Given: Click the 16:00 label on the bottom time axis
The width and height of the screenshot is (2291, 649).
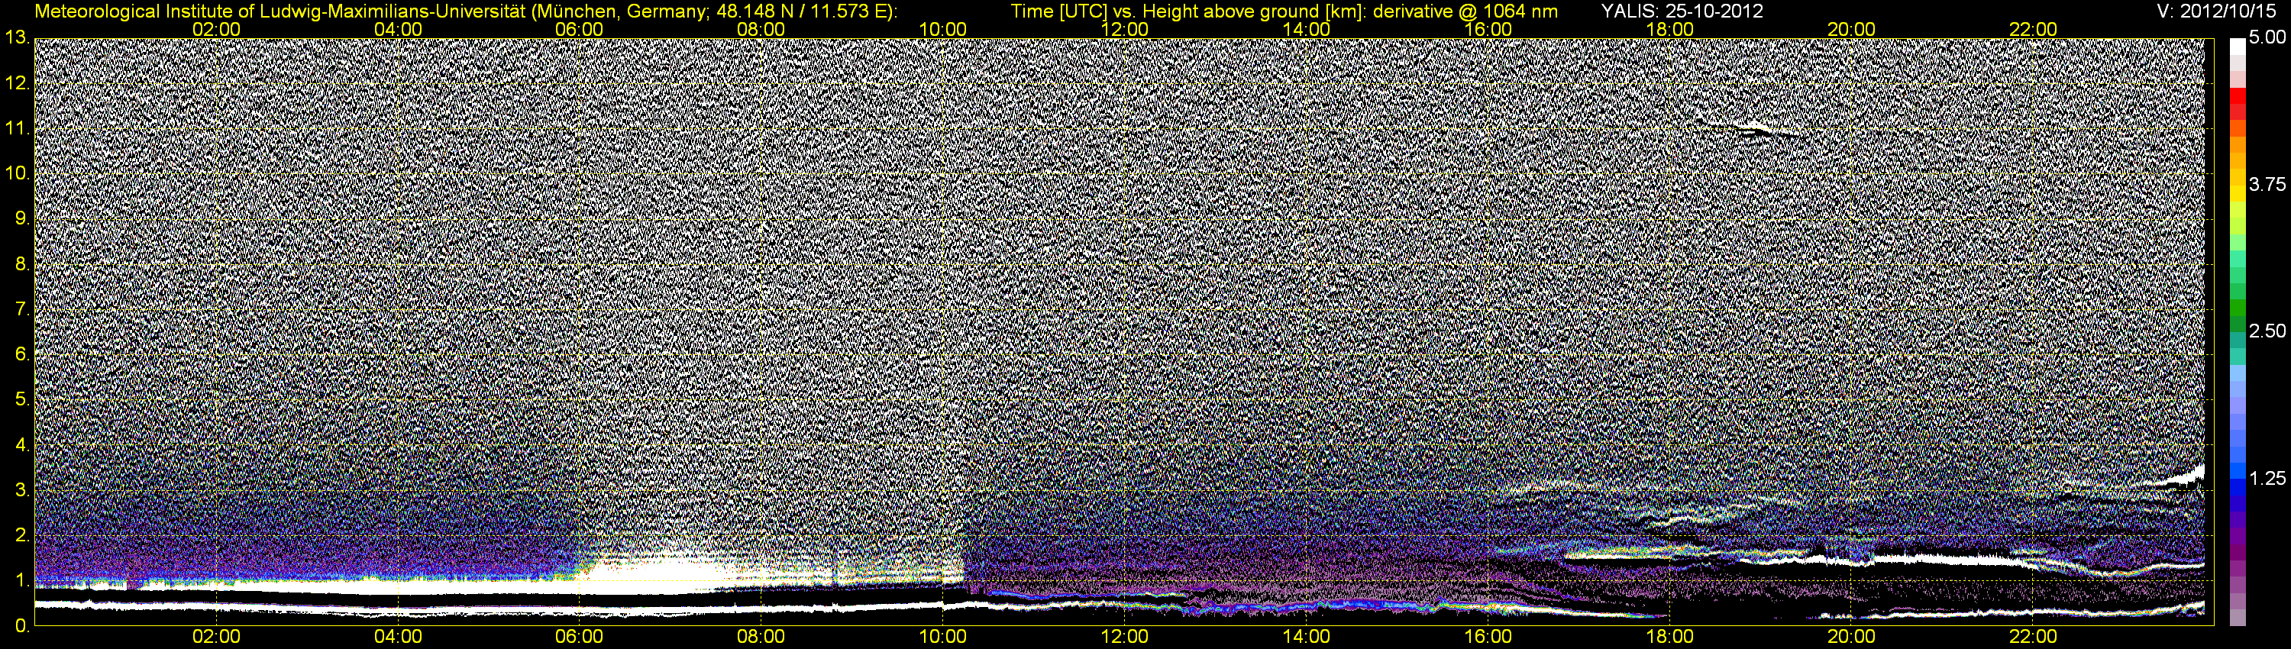Looking at the screenshot, I should click(x=1488, y=638).
